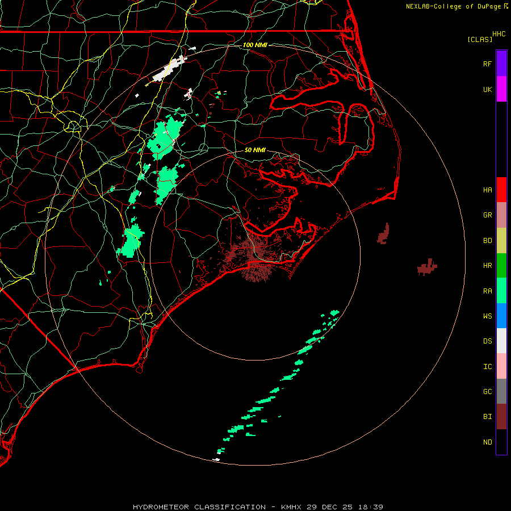Click the brown BI legend swatch
Screen dimensions: 511x511
[501, 417]
